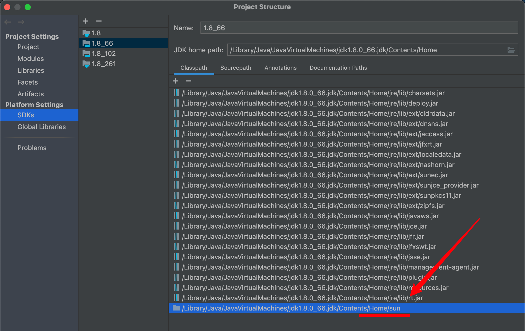Open the JDK home path folder browser
The image size is (525, 331).
pyautogui.click(x=511, y=50)
